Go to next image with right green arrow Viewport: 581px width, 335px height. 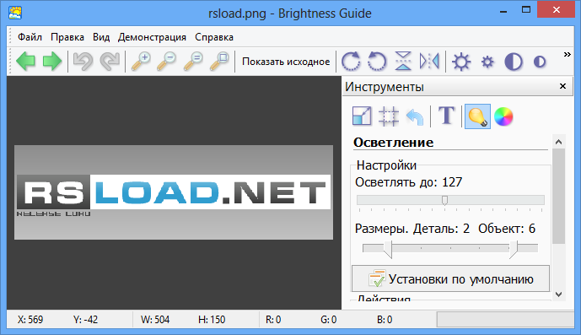click(x=52, y=62)
